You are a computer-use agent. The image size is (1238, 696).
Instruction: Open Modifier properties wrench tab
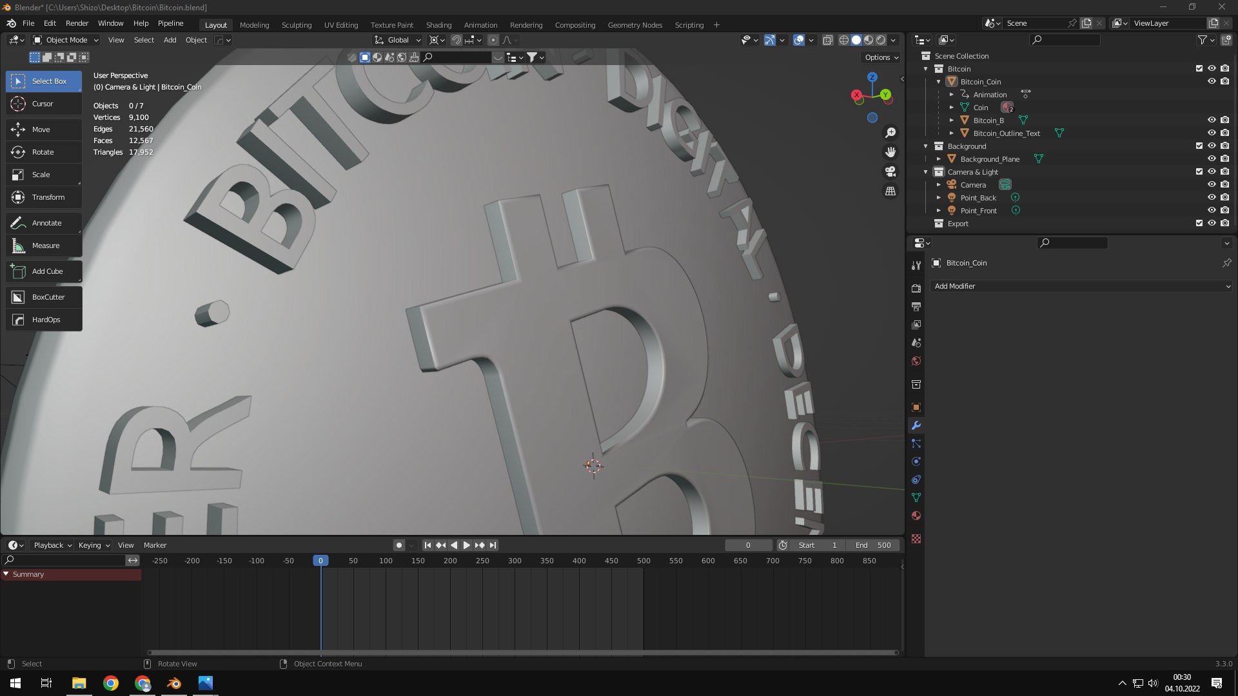[916, 425]
